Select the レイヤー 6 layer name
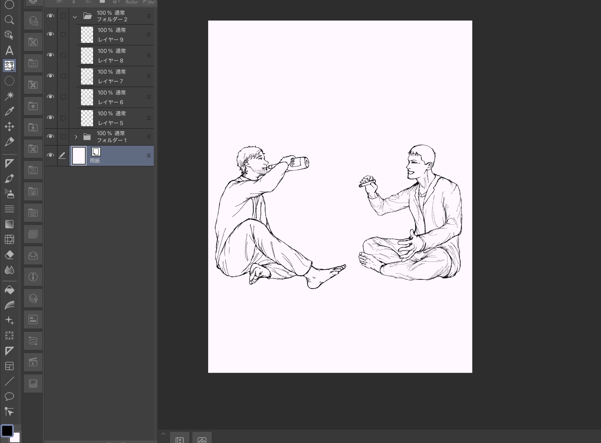The width and height of the screenshot is (601, 443). (x=110, y=102)
